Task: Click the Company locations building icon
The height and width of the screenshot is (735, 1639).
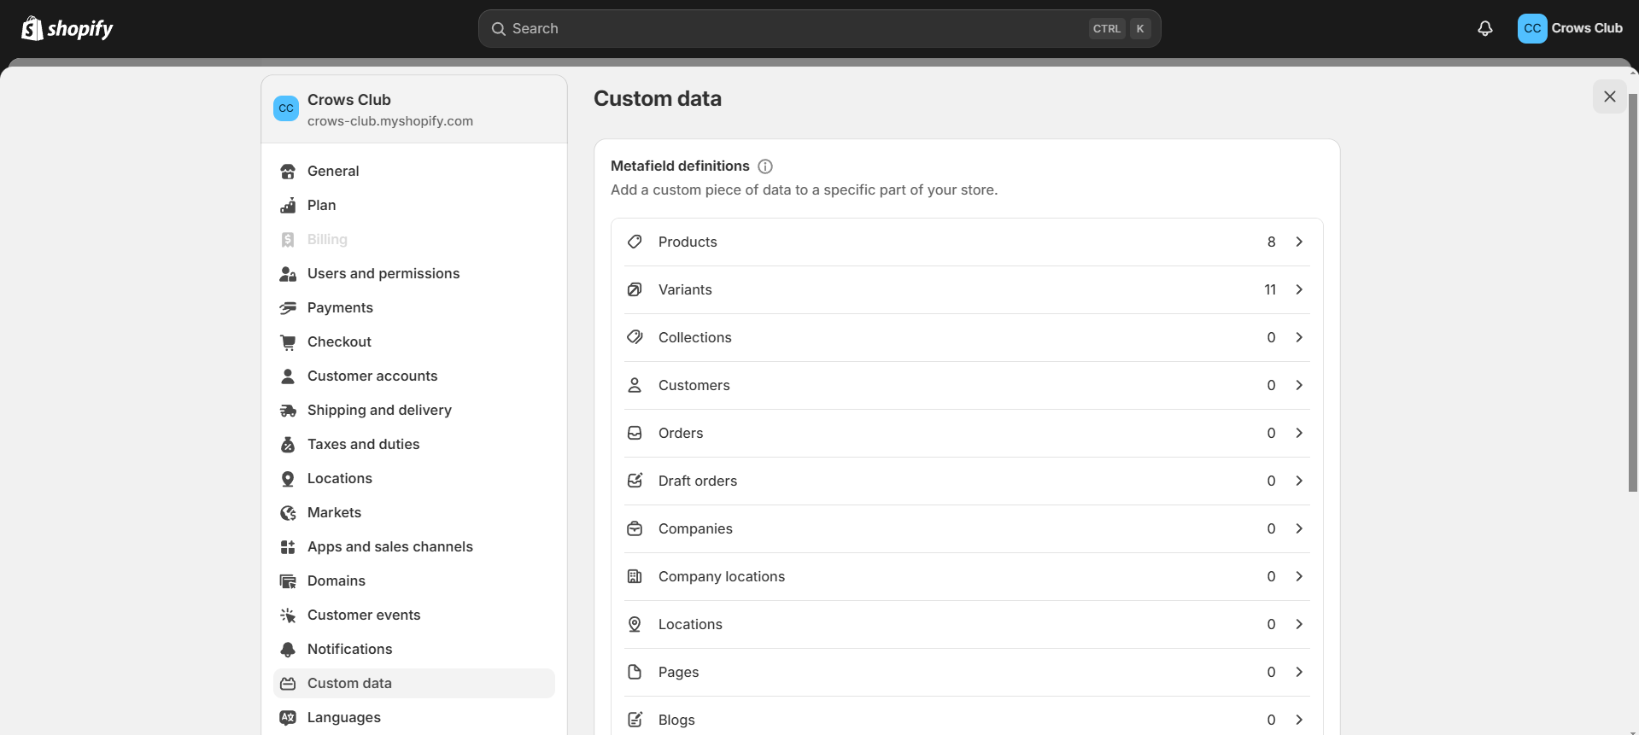Action: [635, 576]
